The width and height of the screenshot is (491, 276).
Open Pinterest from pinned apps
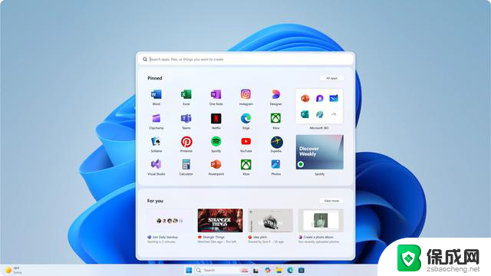pos(186,142)
